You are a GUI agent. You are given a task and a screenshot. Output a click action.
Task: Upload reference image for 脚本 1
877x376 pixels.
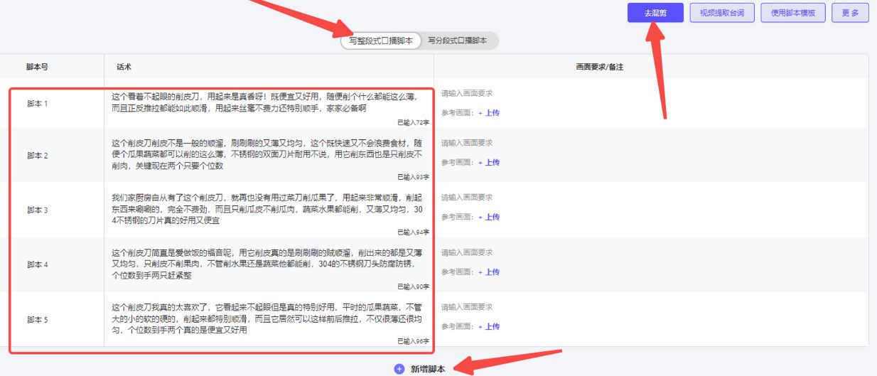pyautogui.click(x=489, y=112)
